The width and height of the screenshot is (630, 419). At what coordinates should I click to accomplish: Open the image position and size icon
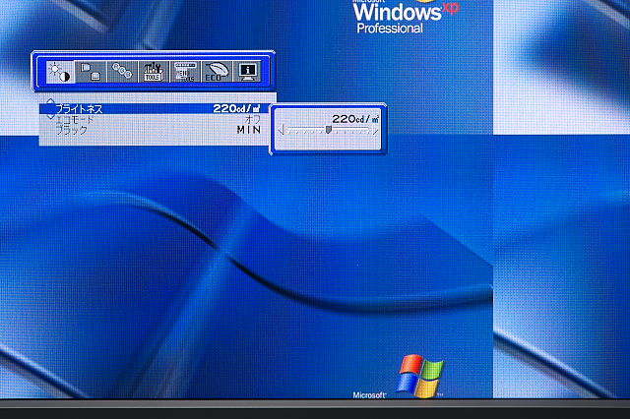[91, 72]
